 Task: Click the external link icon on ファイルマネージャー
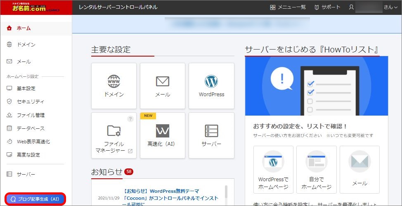tap(130, 151)
